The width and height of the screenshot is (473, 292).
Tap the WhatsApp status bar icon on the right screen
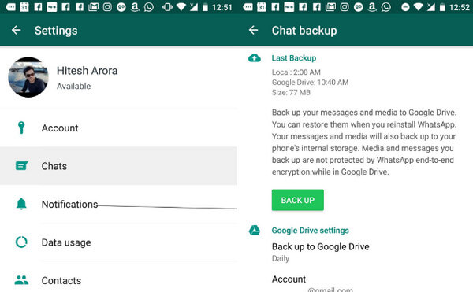385,7
